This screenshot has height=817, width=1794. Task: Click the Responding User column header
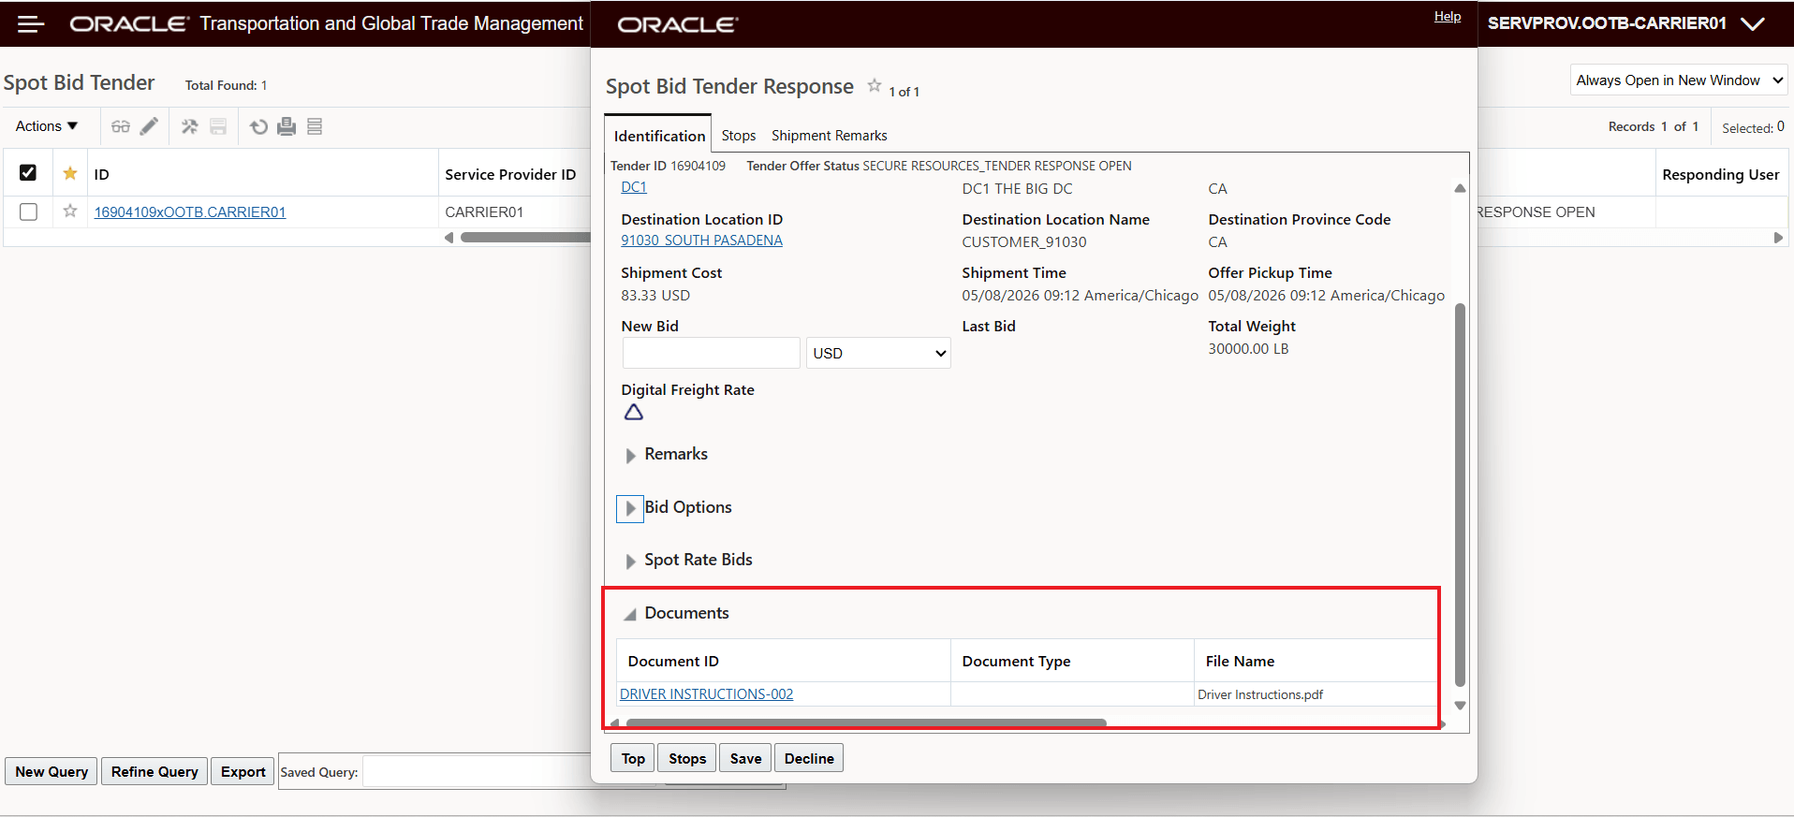[1721, 174]
